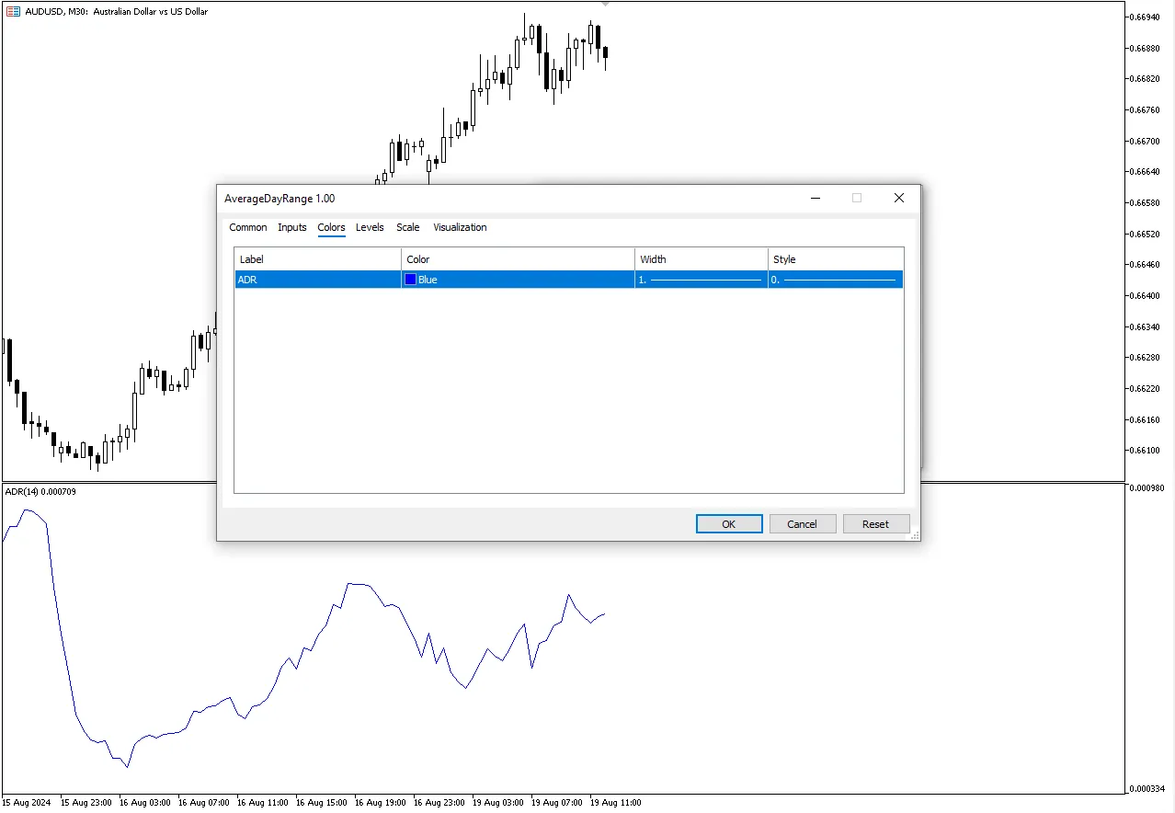Select the ADR row label in the table
1175x813 pixels.
point(248,280)
